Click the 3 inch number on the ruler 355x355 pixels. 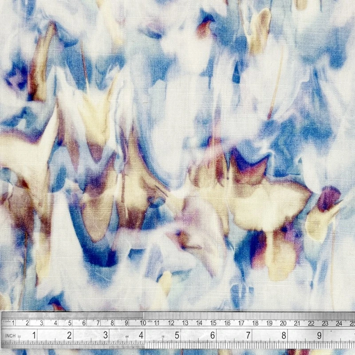point(106,335)
